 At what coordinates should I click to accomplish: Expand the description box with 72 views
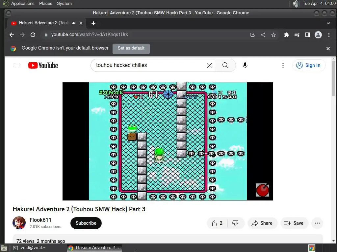tap(168, 239)
